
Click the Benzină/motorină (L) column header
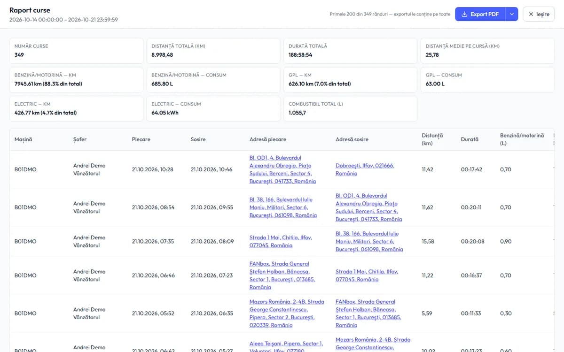click(522, 139)
